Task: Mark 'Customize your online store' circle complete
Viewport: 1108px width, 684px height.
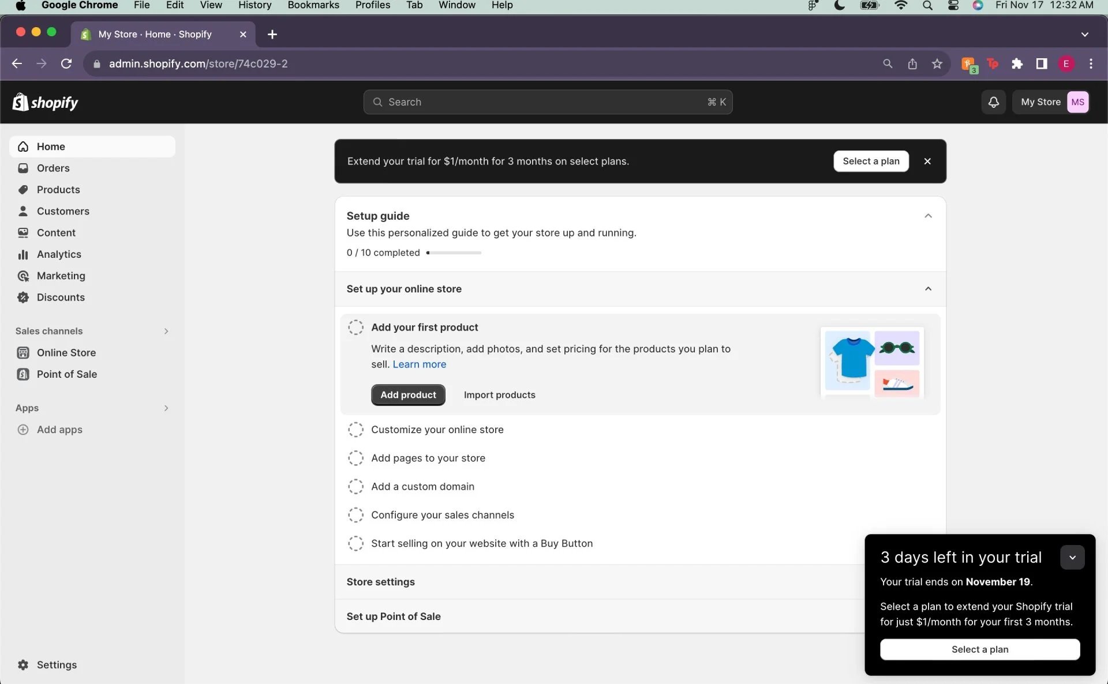Action: tap(355, 430)
